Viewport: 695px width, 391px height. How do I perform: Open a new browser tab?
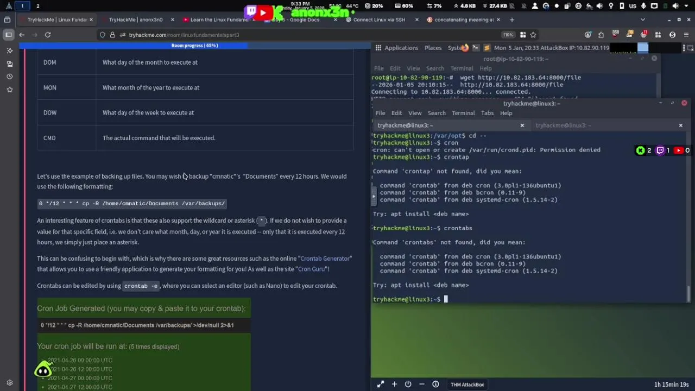[x=511, y=20]
